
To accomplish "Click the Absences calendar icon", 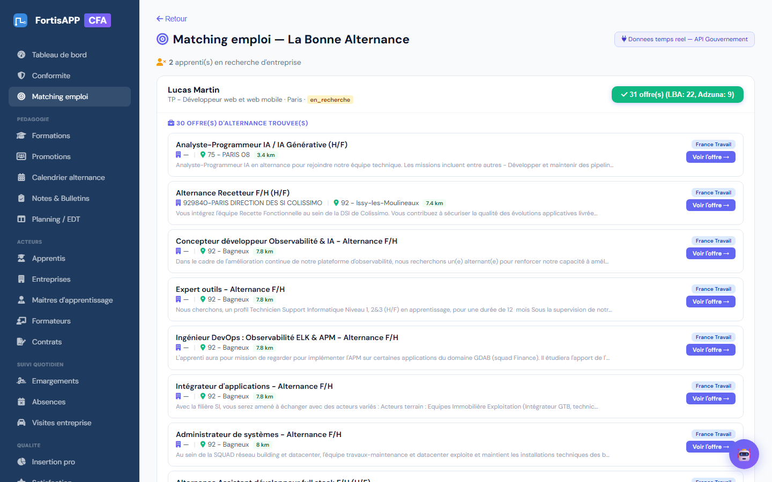I will (x=21, y=402).
